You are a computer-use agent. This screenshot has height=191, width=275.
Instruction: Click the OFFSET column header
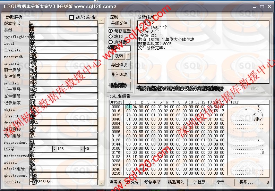(116, 102)
